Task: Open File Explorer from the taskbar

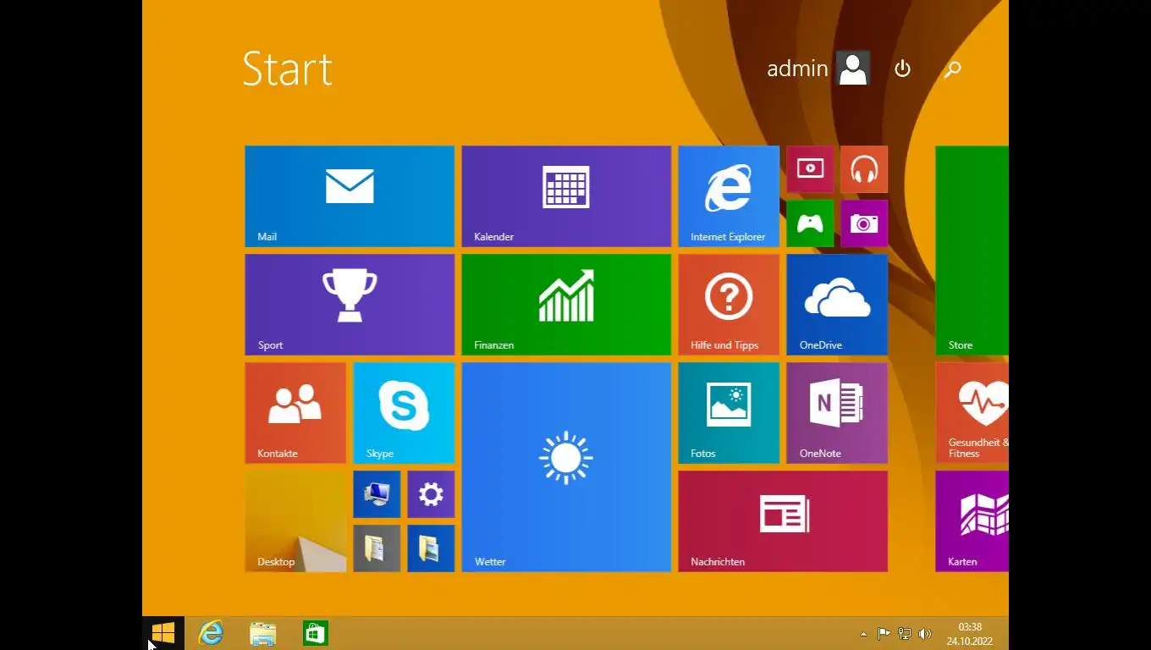Action: click(263, 633)
